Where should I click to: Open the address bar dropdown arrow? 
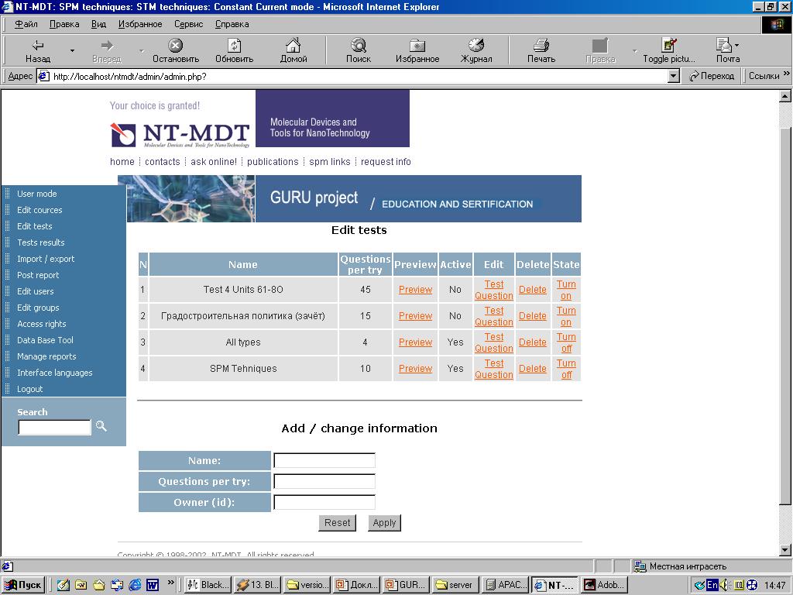[x=673, y=77]
